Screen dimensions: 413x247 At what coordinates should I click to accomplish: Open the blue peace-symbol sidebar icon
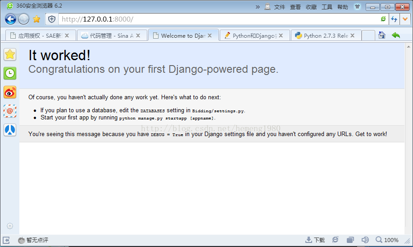(x=10, y=130)
